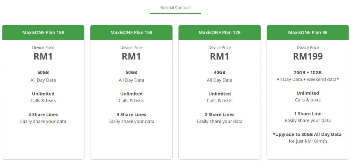Viewport: 351px width, 161px height.
Task: Click the RM1 price under Plan 188
Action: pos(43,56)
